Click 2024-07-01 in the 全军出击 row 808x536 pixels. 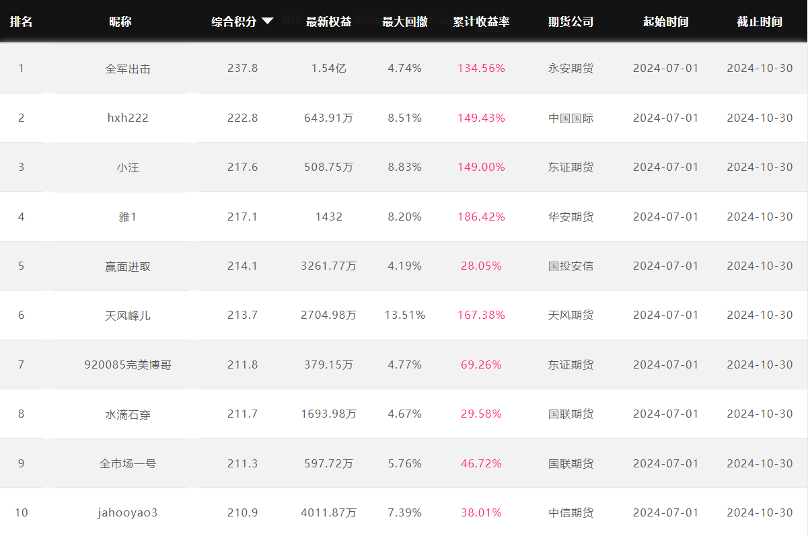pyautogui.click(x=665, y=69)
